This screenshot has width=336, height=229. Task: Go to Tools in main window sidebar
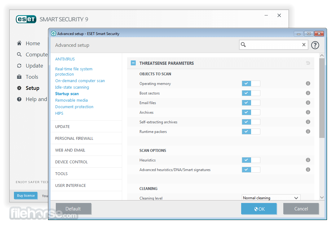pyautogui.click(x=32, y=77)
